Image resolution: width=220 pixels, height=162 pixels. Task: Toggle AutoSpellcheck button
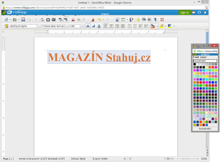66,20
